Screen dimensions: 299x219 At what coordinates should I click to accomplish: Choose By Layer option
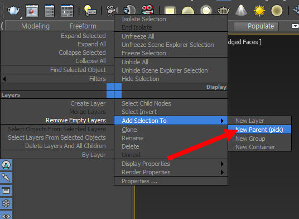[x=57, y=155]
